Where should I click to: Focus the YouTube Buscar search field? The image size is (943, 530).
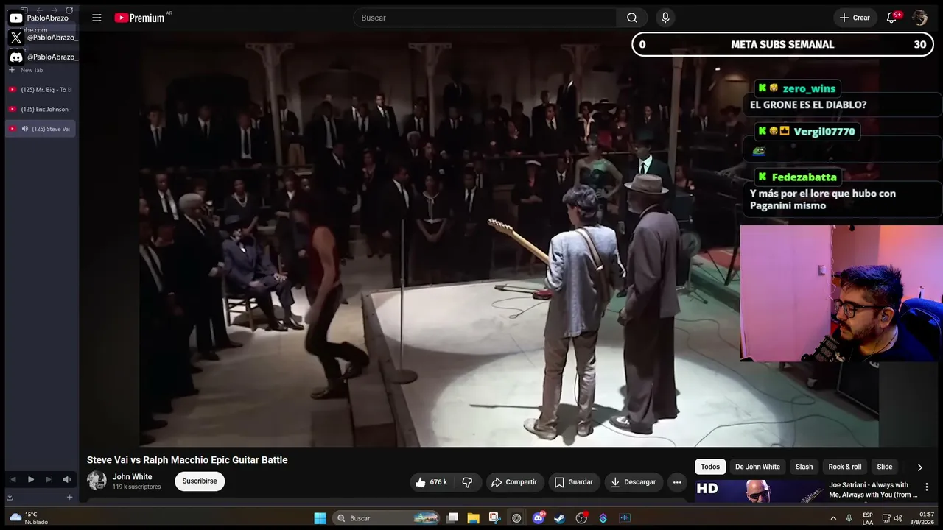click(485, 18)
